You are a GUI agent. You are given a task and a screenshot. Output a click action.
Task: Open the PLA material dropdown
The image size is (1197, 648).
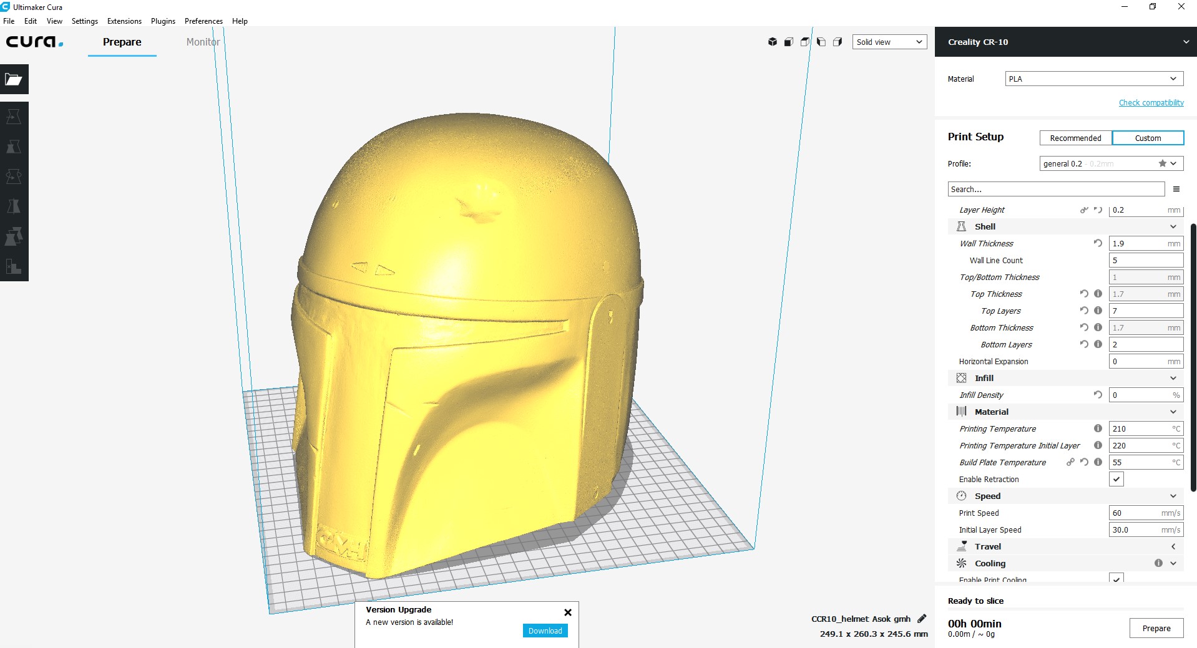[x=1093, y=79]
